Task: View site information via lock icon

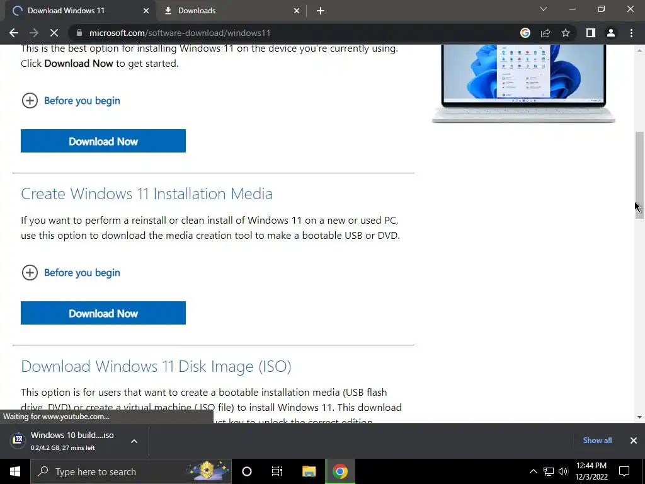Action: click(79, 33)
